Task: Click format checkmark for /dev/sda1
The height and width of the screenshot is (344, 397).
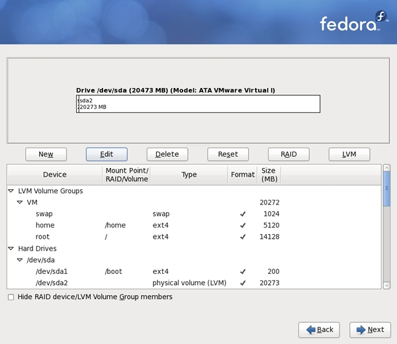Action: click(x=243, y=272)
